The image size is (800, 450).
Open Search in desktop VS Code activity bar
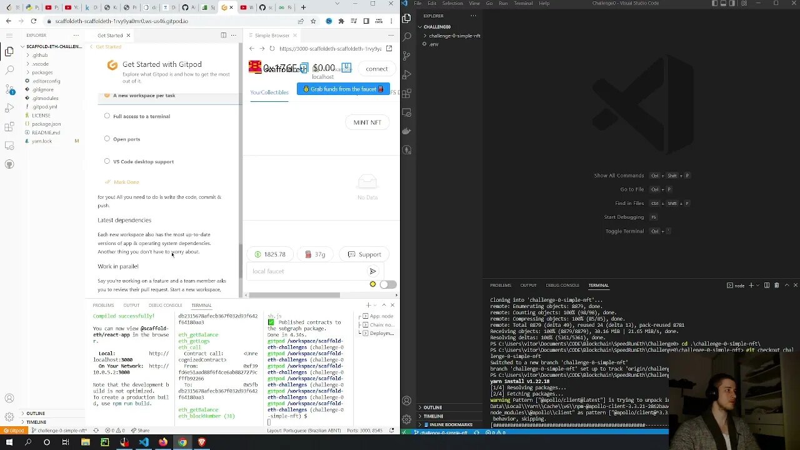point(407,37)
